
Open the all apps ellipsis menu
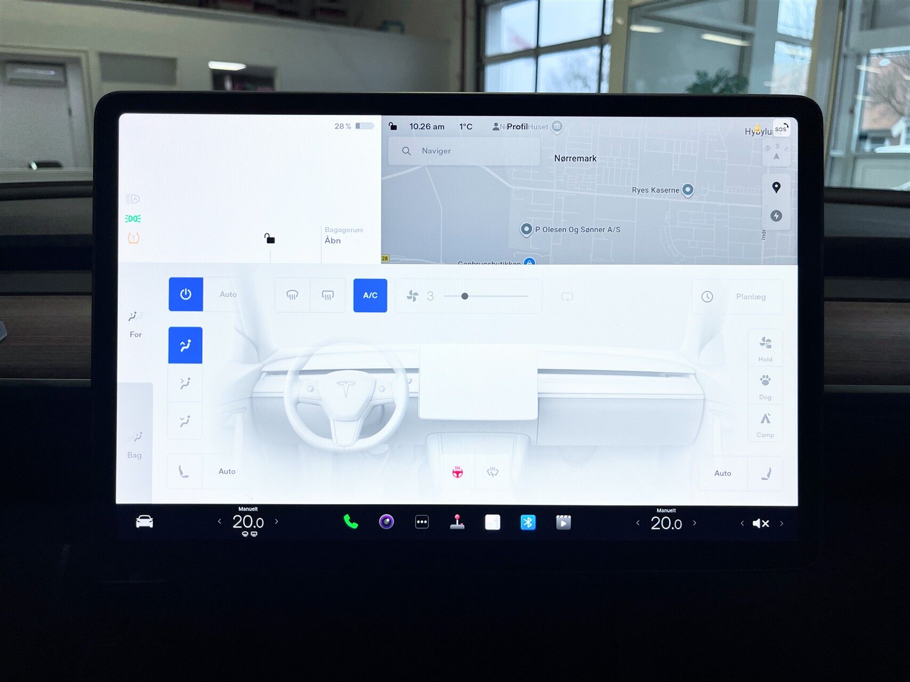(422, 522)
